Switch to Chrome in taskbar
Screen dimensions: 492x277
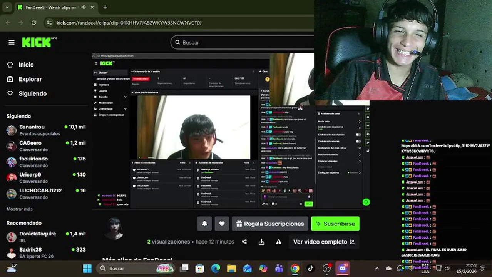click(295, 268)
